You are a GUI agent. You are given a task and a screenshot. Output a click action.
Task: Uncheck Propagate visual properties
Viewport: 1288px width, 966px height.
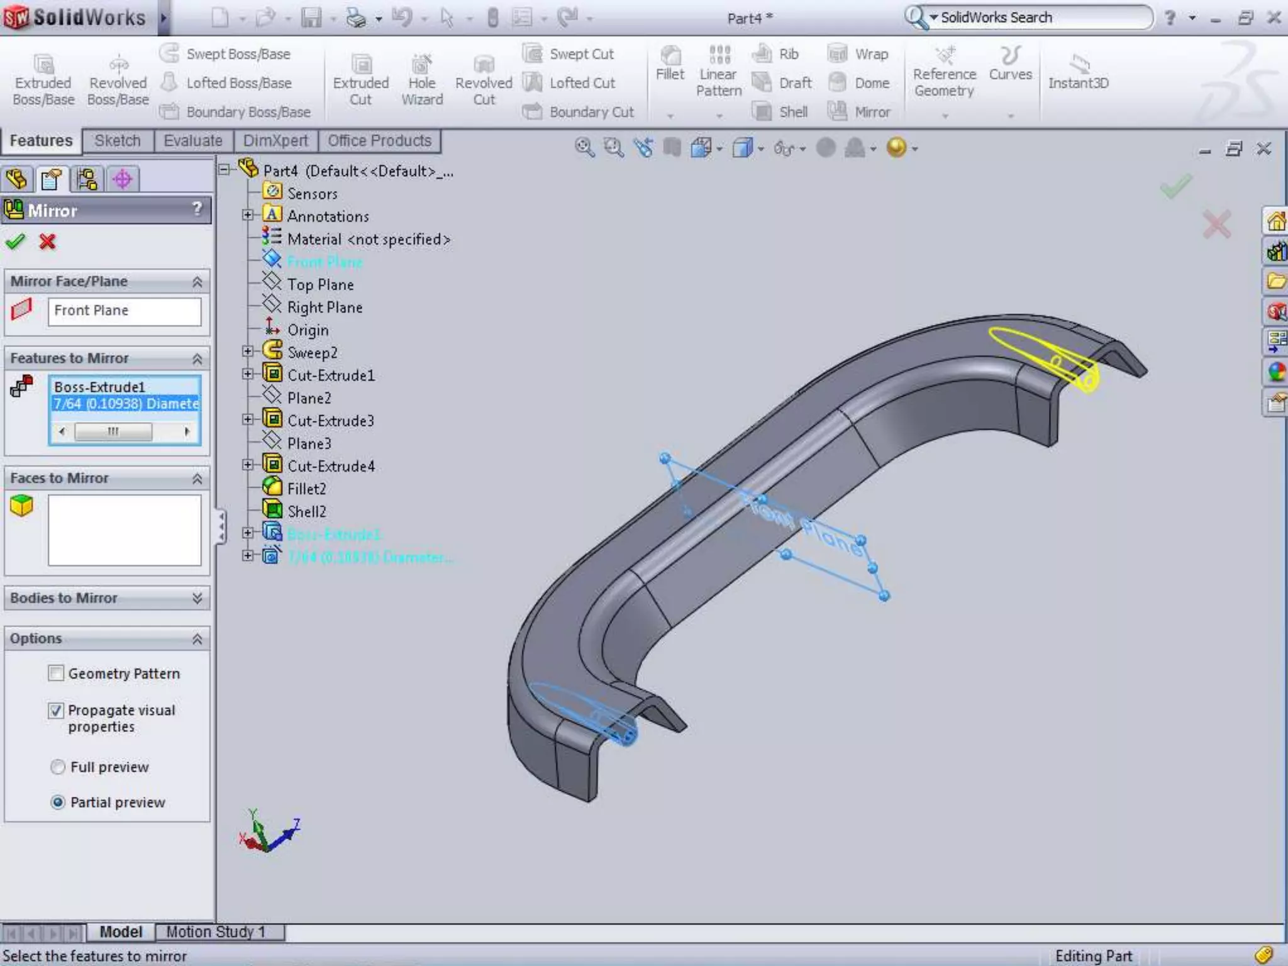click(57, 711)
